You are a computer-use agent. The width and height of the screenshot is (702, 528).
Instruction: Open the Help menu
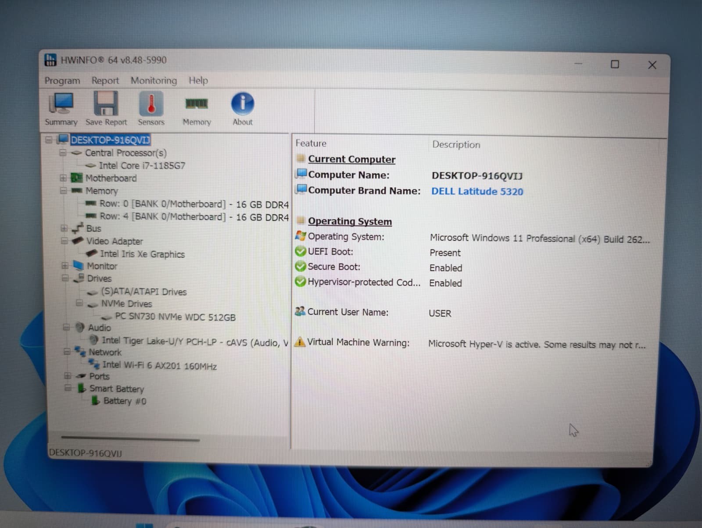[198, 81]
